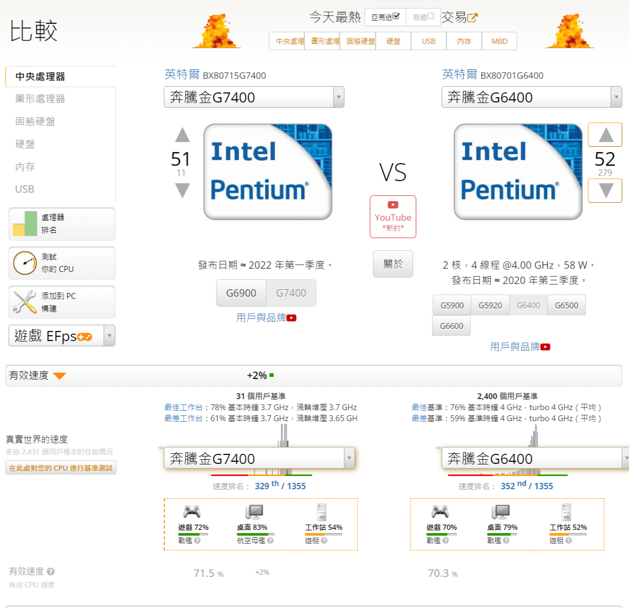This screenshot has width=629, height=608.
Task: Click the gamepad icon above 遊戲 72%
Action: [192, 511]
